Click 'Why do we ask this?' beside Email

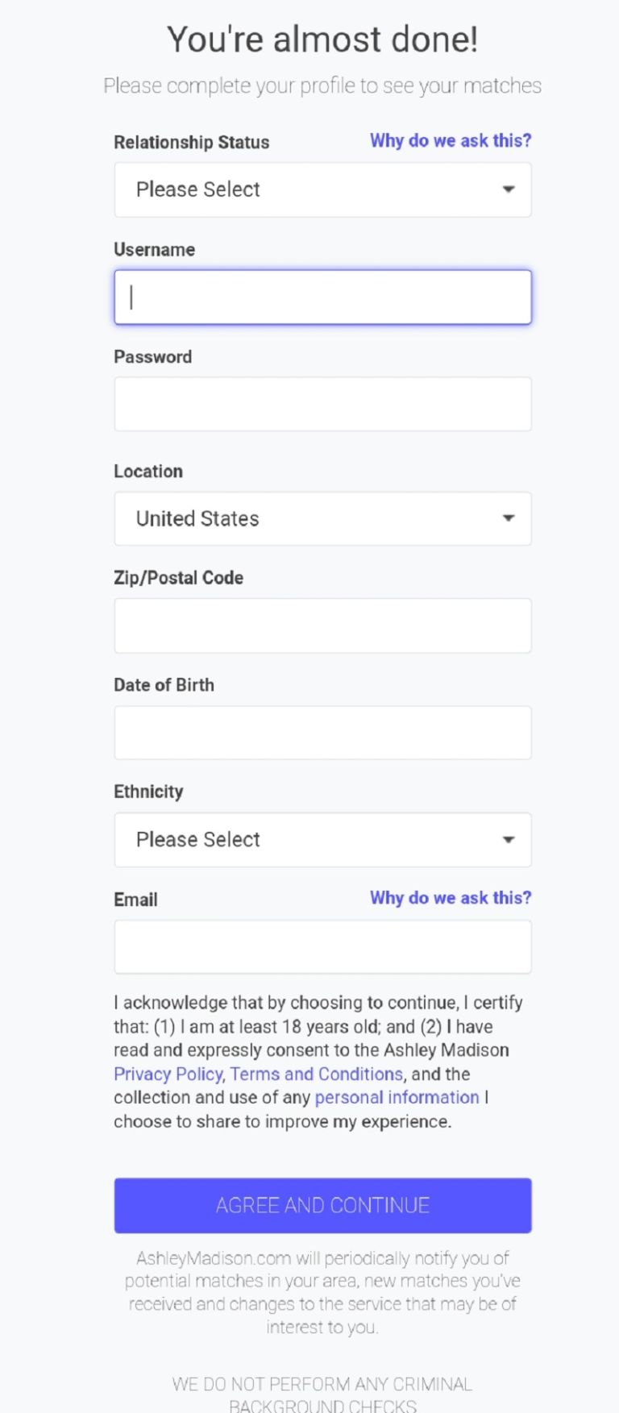(x=451, y=898)
